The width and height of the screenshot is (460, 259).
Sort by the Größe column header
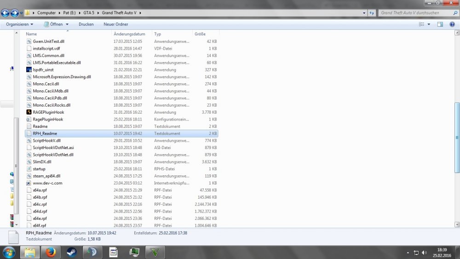(206, 34)
